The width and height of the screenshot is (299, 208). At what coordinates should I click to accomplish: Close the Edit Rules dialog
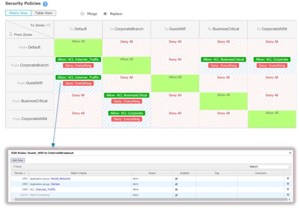click(x=290, y=153)
